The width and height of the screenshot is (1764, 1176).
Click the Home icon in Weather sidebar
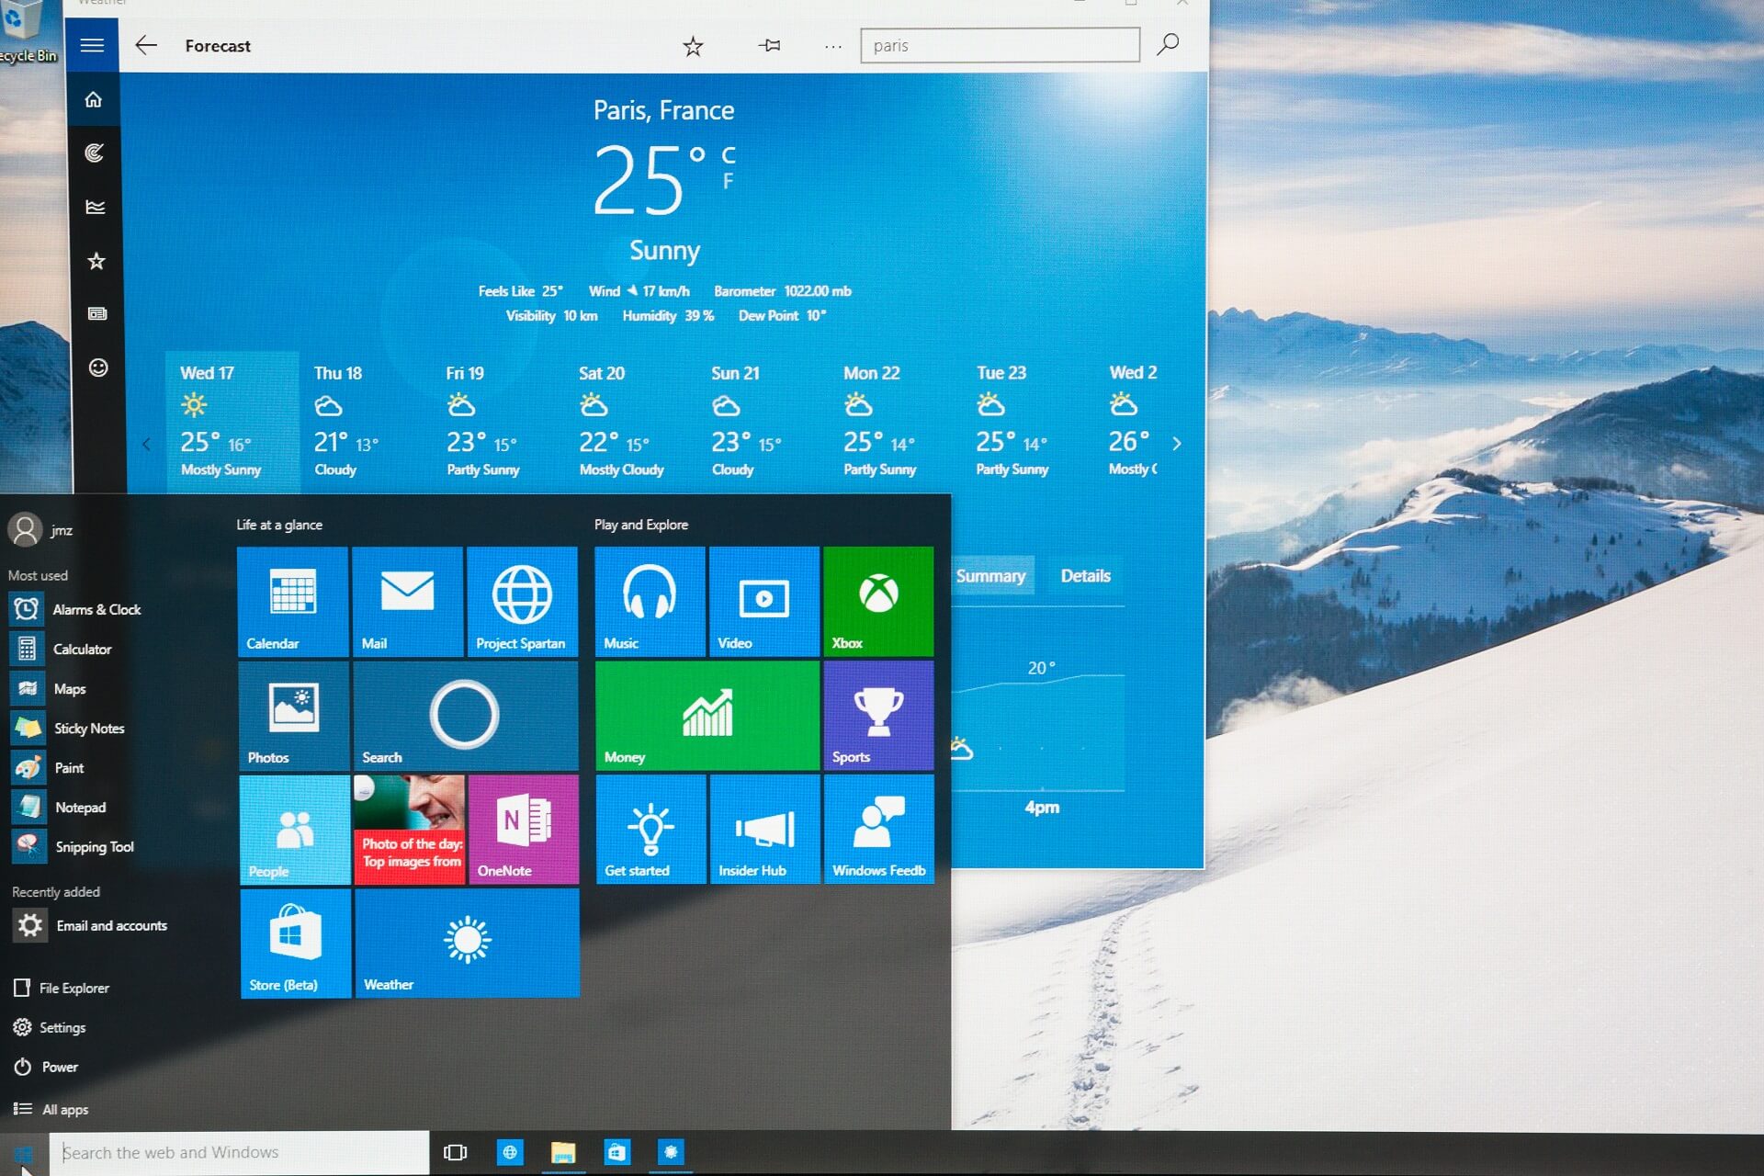point(94,99)
